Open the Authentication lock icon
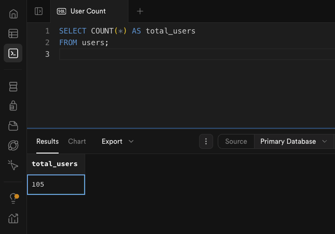 tap(13, 106)
